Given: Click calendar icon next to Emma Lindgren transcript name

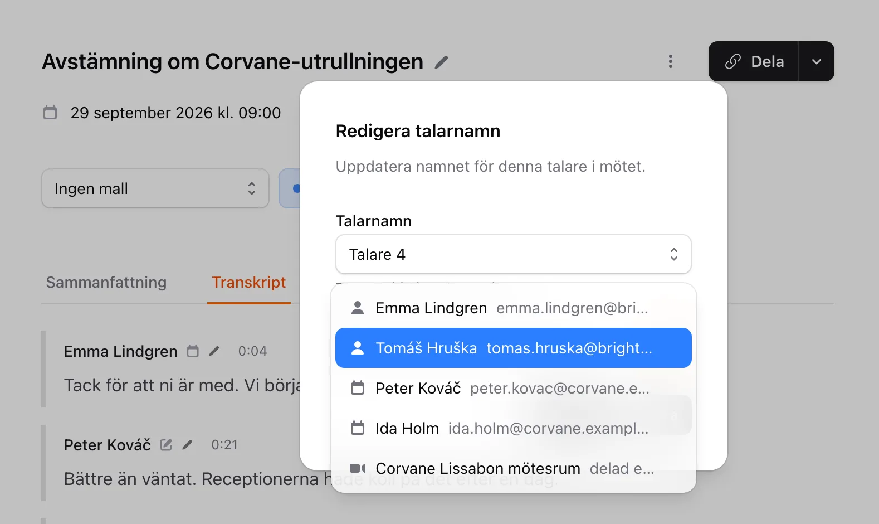Looking at the screenshot, I should pyautogui.click(x=193, y=351).
